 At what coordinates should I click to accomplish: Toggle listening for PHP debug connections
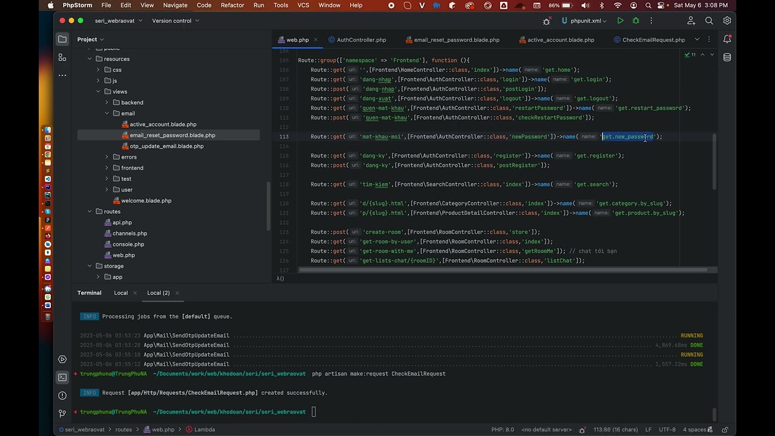point(547,21)
